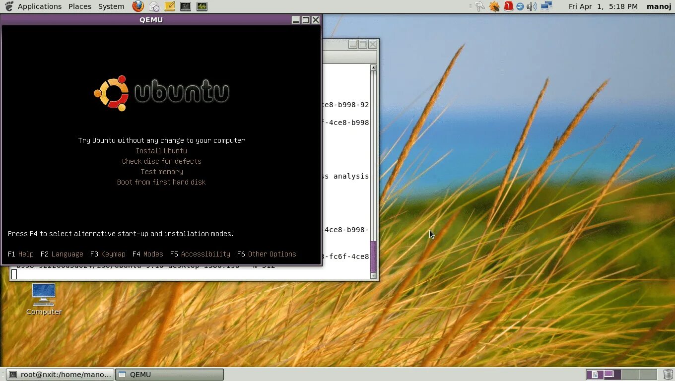This screenshot has height=381, width=675.
Task: Switch to the fourth workspace
Action: pyautogui.click(x=648, y=375)
